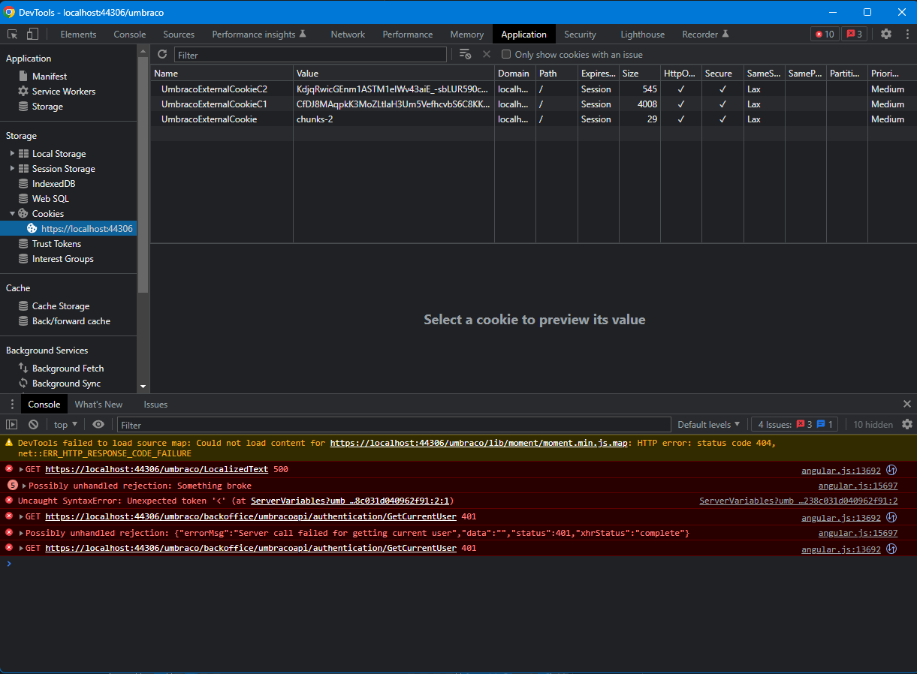Click the 3 issues badge in toolbar
The image size is (917, 674).
coord(854,34)
